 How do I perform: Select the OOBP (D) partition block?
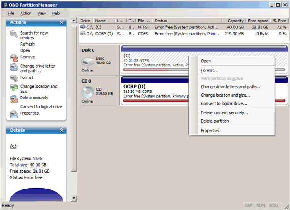pos(155,91)
